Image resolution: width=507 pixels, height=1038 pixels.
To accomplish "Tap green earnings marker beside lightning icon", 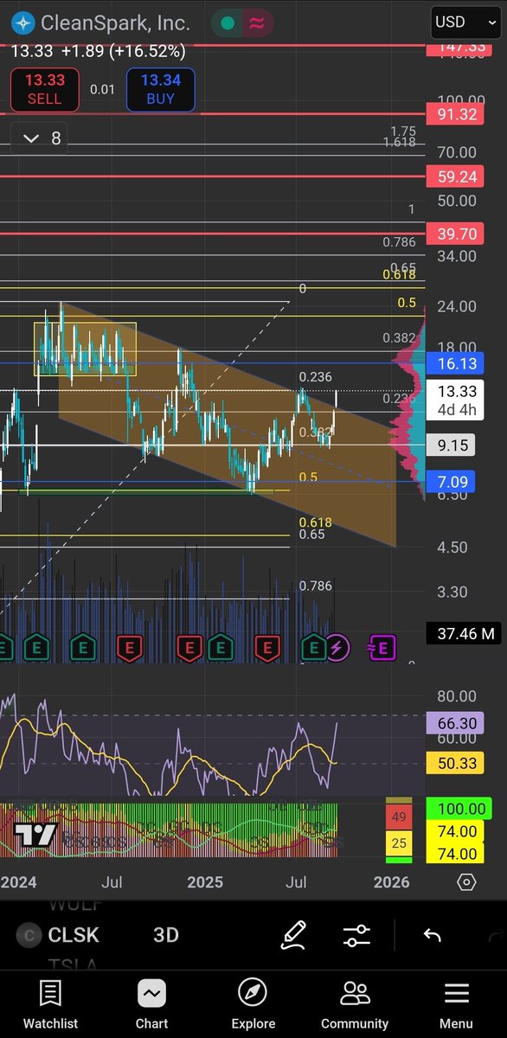I will [312, 646].
